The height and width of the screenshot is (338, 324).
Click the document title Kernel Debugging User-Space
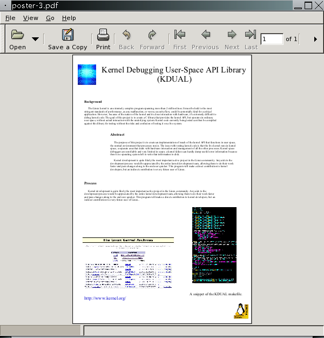pos(174,75)
